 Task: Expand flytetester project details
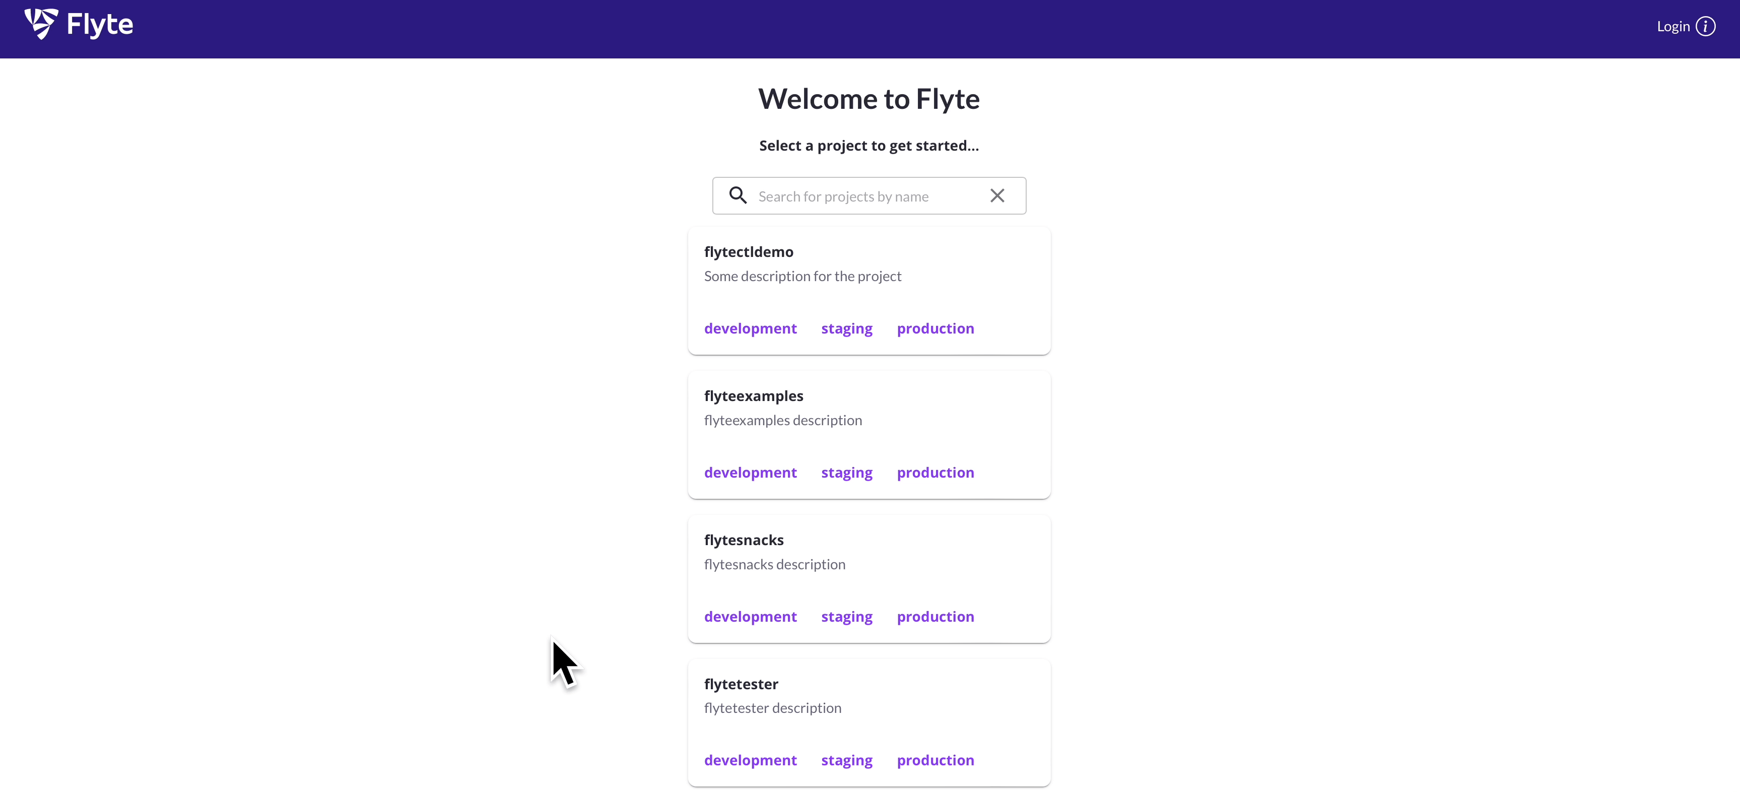coord(741,683)
